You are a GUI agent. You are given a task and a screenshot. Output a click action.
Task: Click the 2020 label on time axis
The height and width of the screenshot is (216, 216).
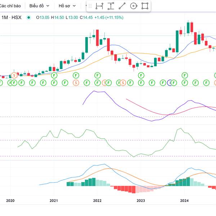(10, 201)
